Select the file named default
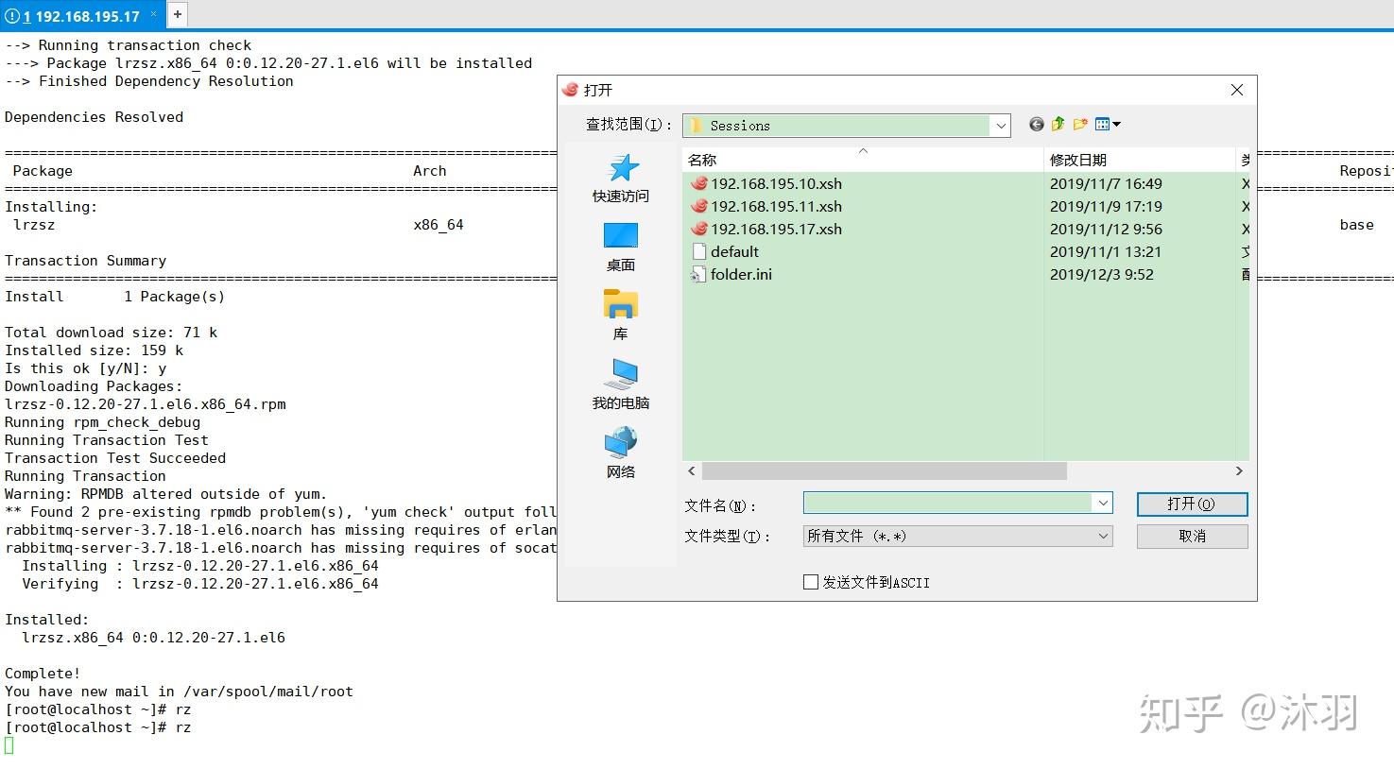The image size is (1394, 769). (x=734, y=252)
